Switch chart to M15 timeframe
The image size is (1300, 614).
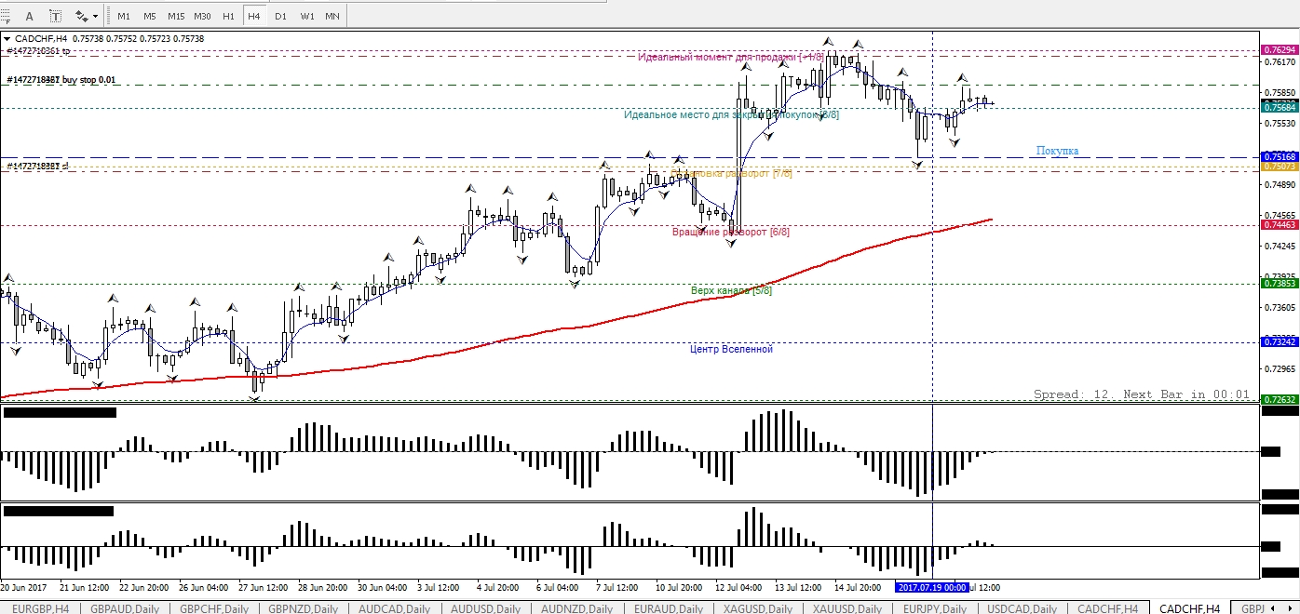[x=176, y=16]
